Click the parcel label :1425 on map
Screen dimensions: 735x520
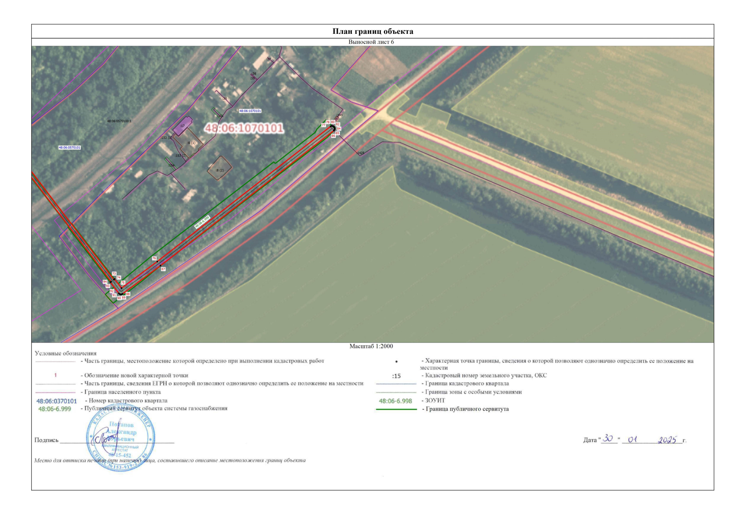click(x=360, y=153)
